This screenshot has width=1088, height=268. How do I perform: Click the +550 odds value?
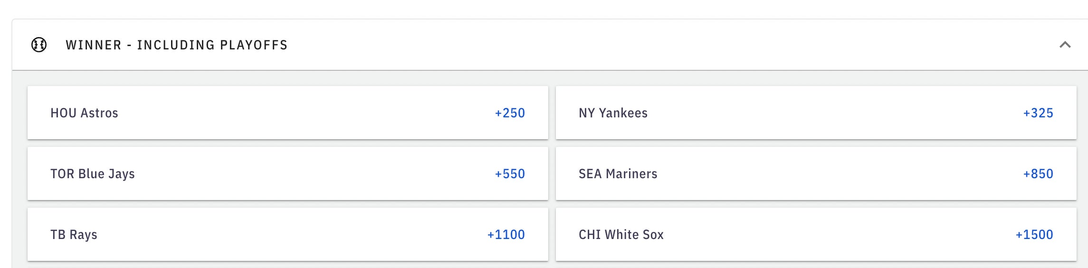tap(510, 174)
